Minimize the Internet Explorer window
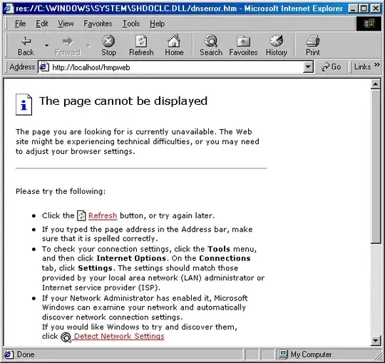Screen dimensions: 385x363 (353, 9)
